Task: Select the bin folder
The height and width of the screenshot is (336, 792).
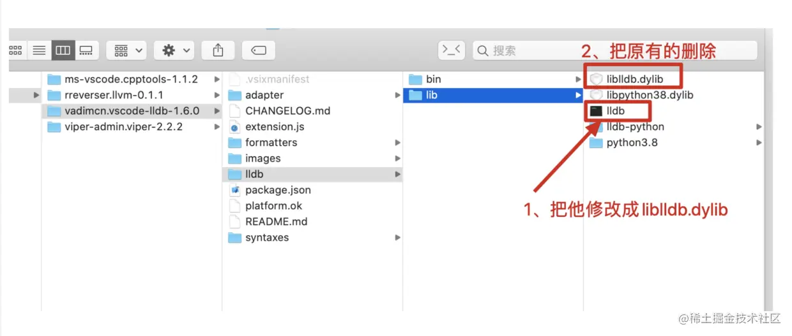Action: coord(493,79)
